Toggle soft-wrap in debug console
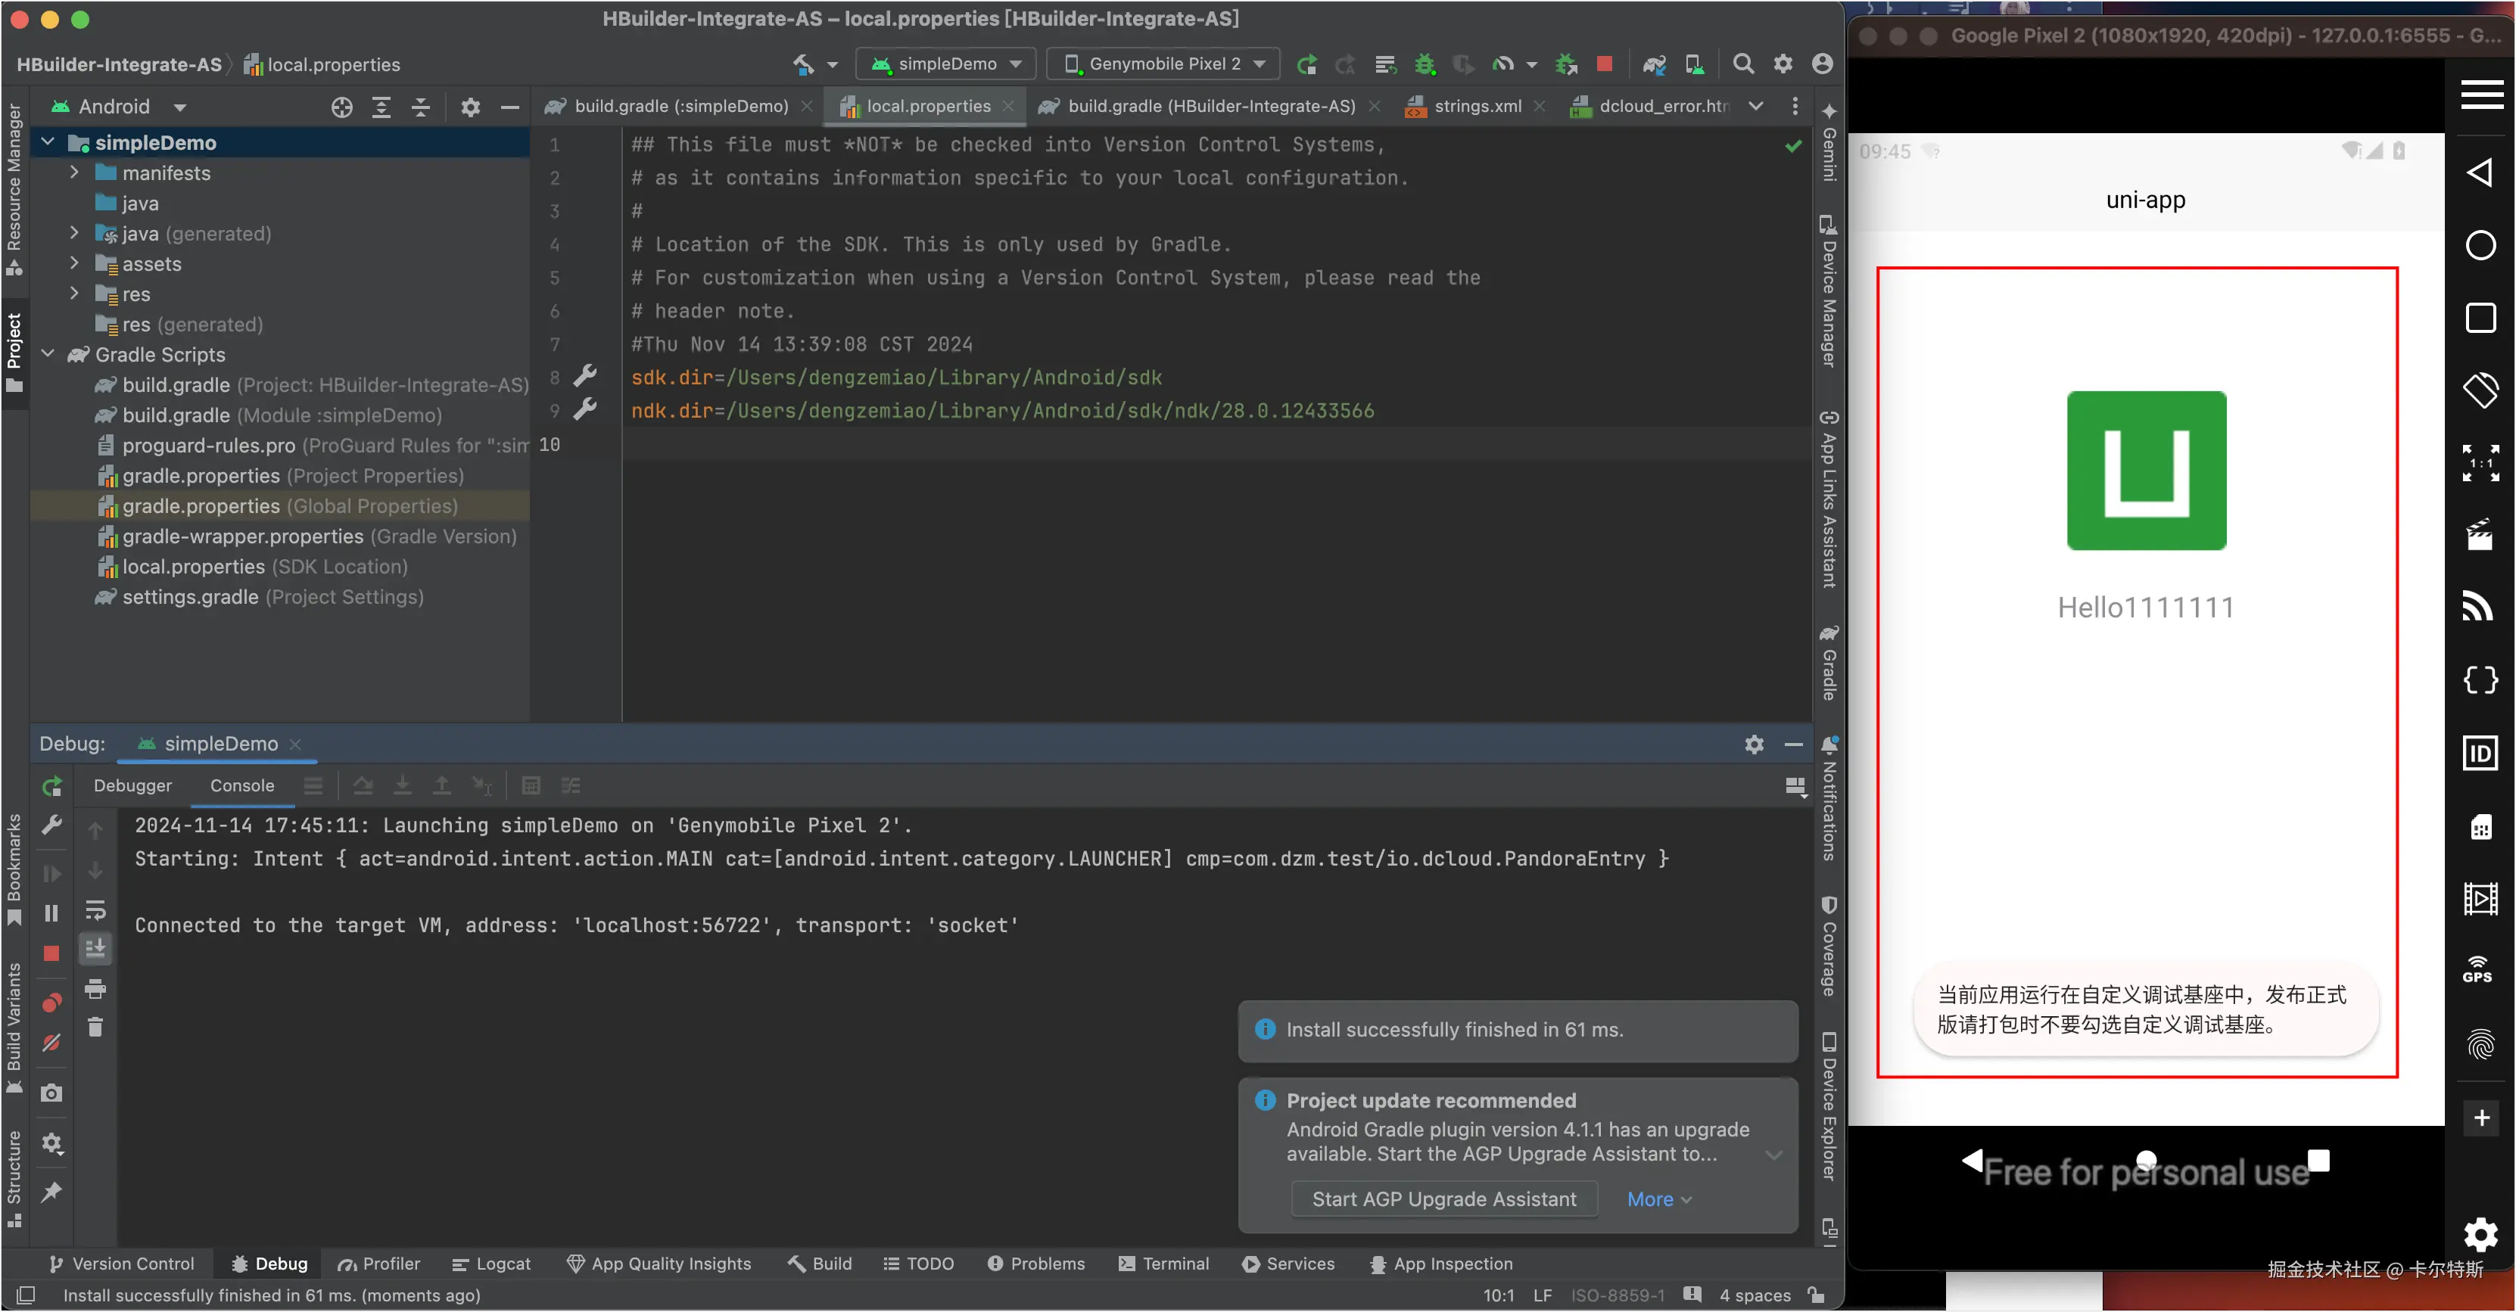 [x=95, y=909]
